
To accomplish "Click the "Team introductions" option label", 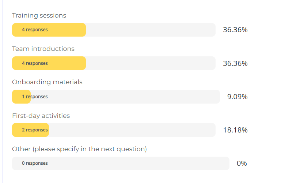I will [x=43, y=49].
